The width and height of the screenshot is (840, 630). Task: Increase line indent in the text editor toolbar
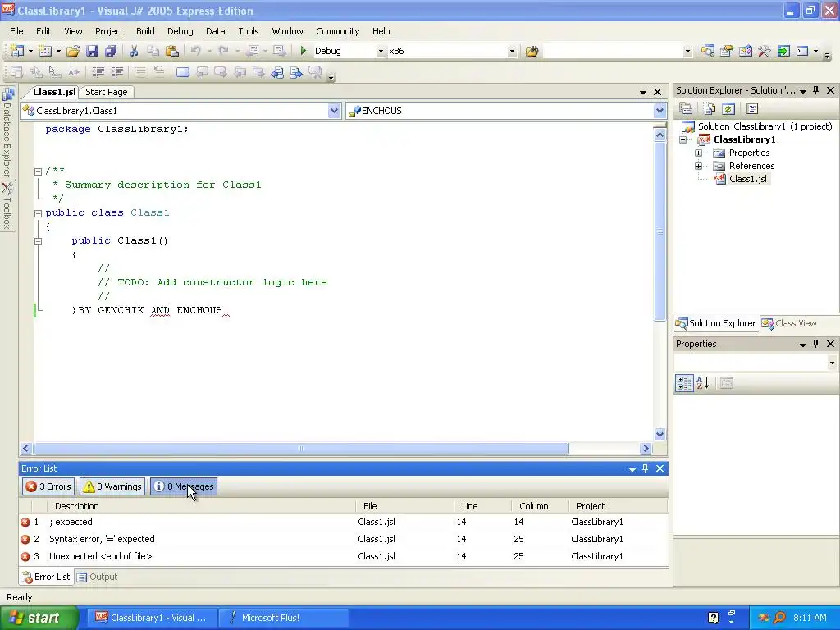coord(116,72)
